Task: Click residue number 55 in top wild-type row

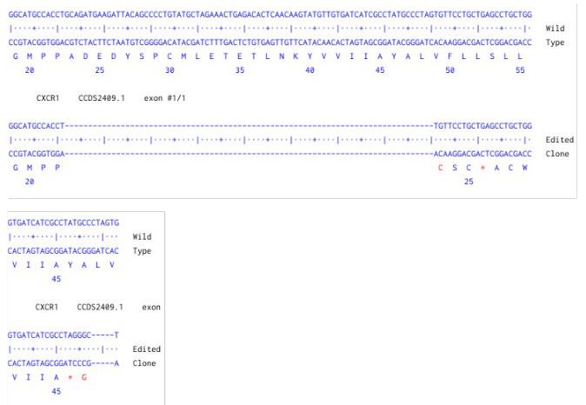Action: (520, 70)
